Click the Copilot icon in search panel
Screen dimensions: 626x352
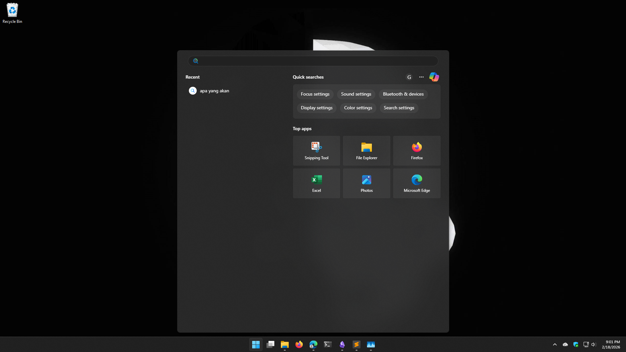[434, 77]
